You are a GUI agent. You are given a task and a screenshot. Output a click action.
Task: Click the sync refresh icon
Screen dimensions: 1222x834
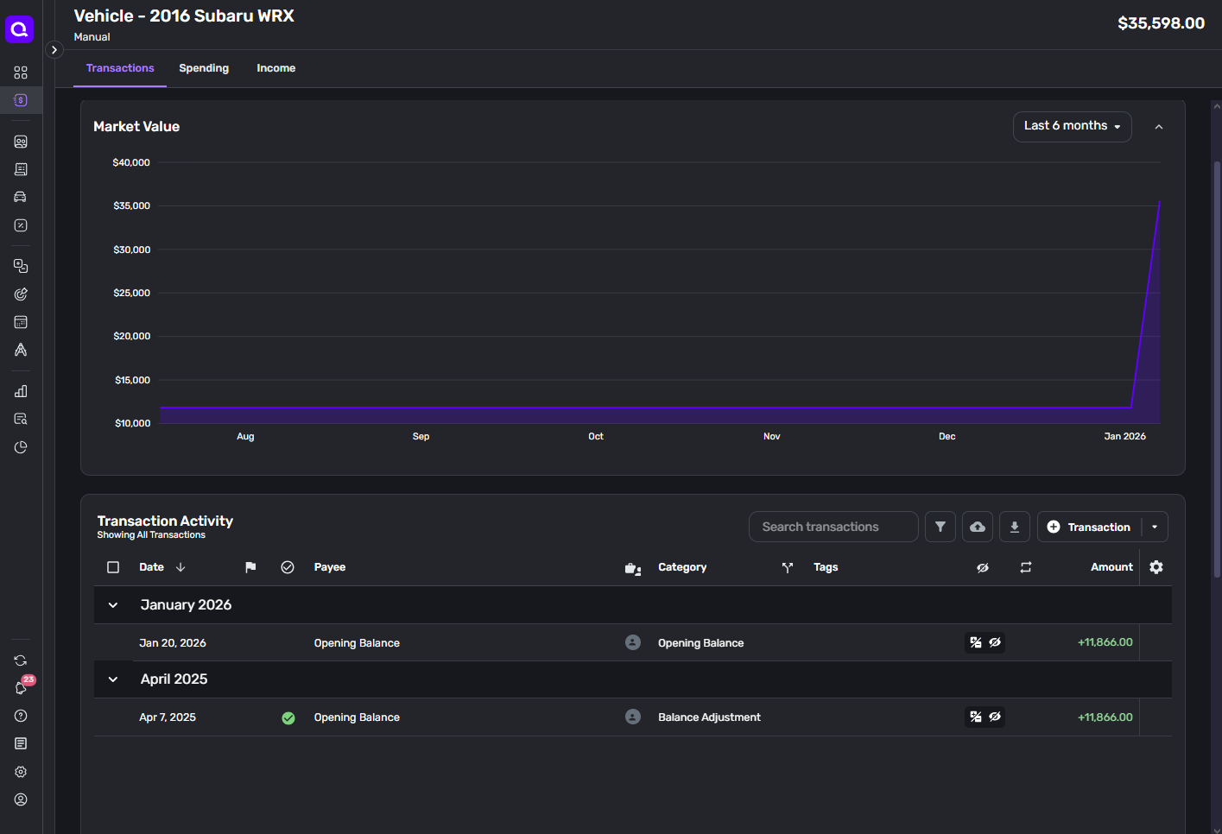tap(21, 660)
